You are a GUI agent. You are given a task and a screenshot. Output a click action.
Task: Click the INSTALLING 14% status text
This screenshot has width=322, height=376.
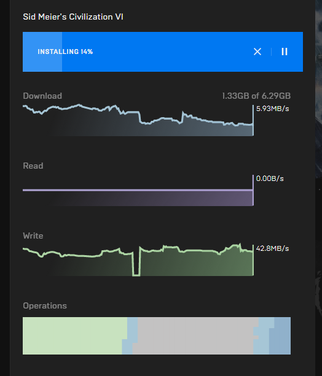coord(65,52)
